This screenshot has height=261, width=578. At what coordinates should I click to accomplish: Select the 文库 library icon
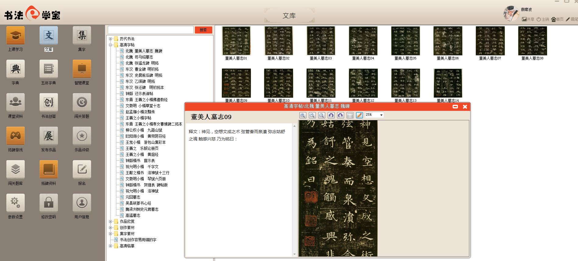click(x=48, y=36)
